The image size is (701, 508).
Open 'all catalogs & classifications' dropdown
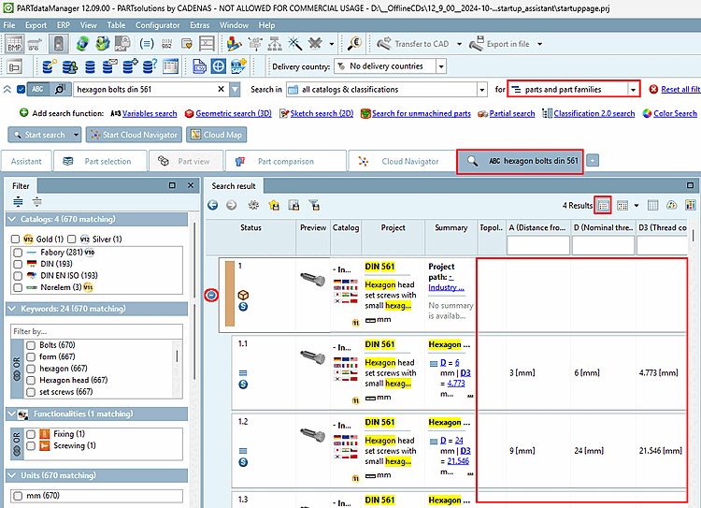tap(482, 90)
